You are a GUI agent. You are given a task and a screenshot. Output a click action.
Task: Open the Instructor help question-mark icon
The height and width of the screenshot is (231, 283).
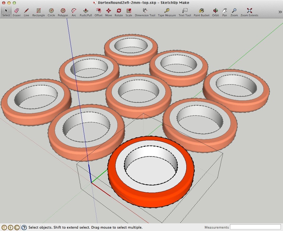click(x=24, y=227)
